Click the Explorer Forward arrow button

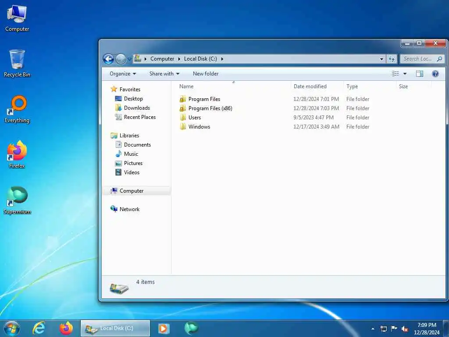(121, 59)
